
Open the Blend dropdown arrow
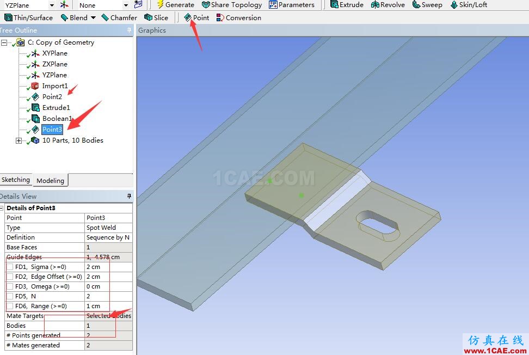click(x=94, y=17)
